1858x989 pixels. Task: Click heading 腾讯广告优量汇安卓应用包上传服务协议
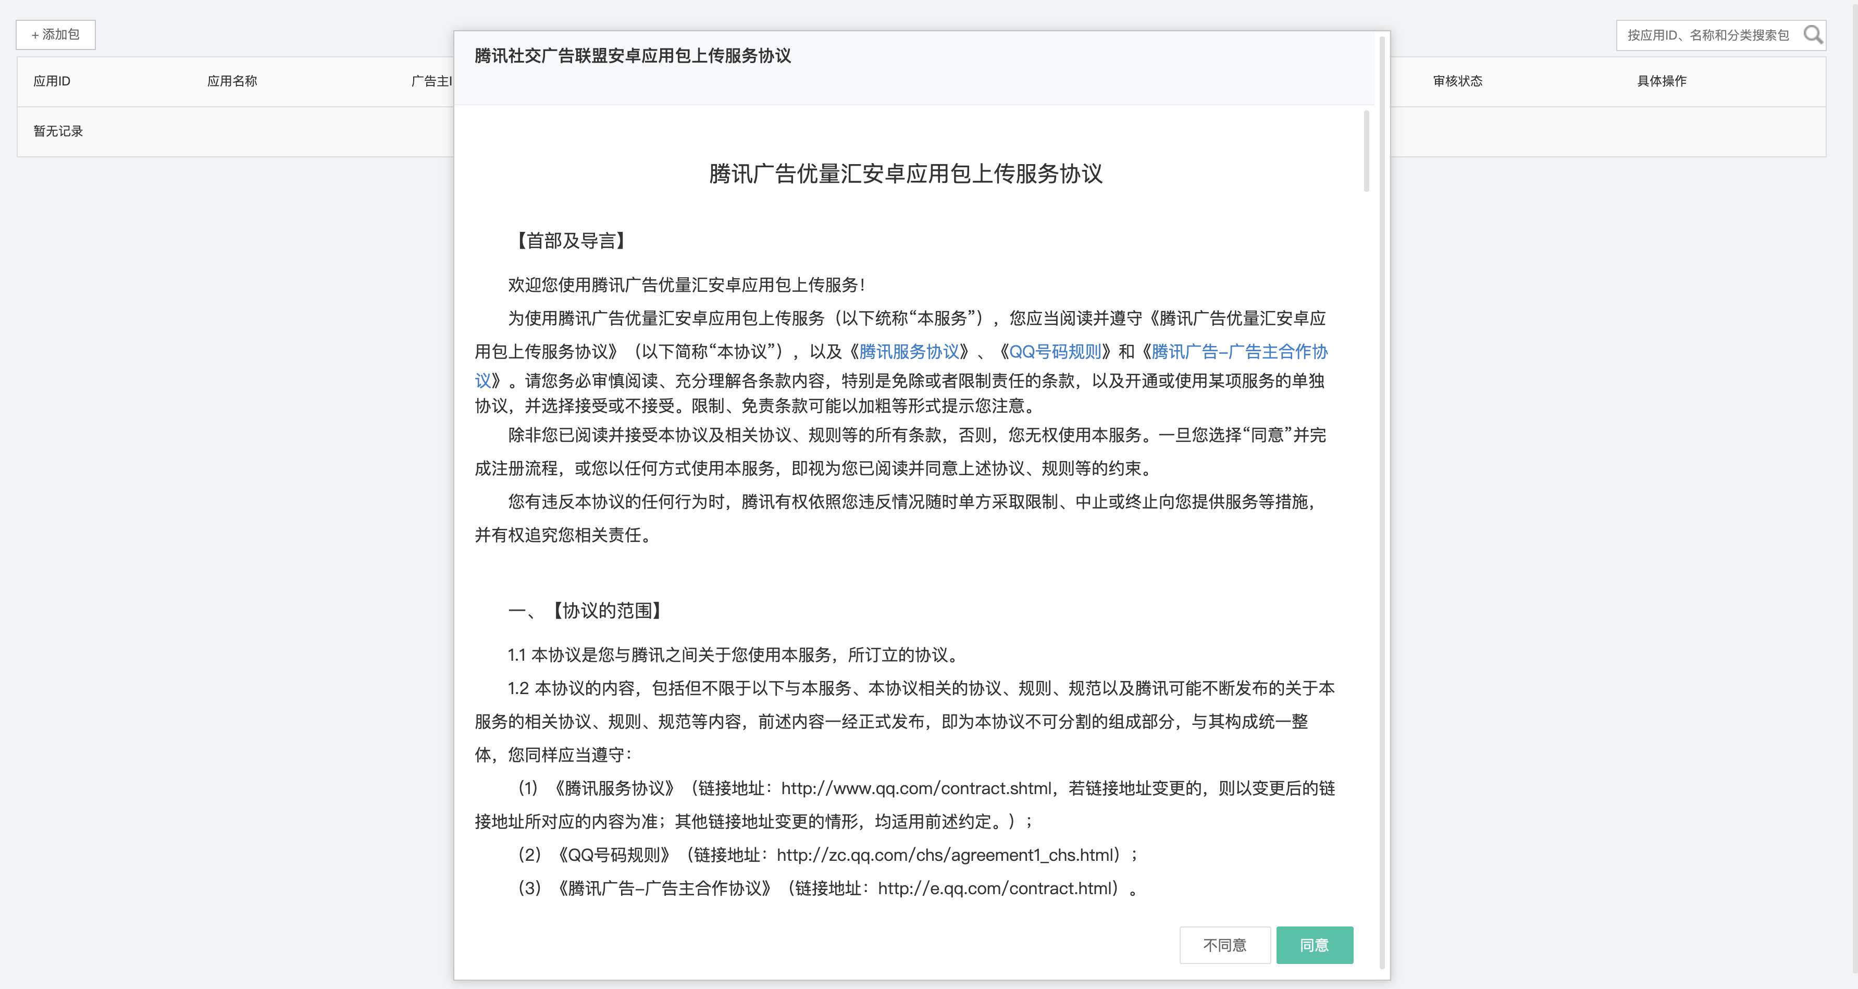click(906, 174)
